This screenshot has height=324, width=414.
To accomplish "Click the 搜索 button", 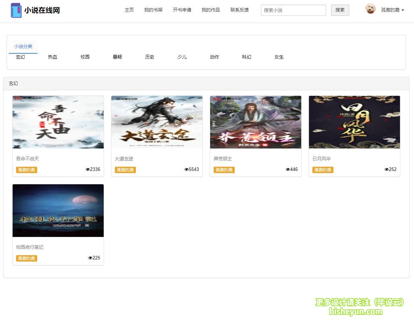I will pos(340,10).
